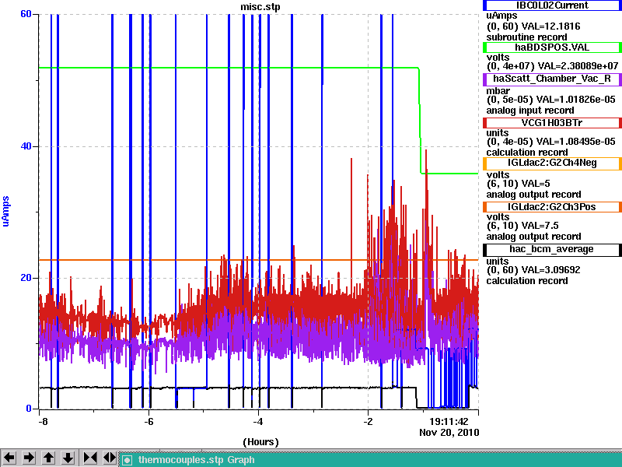Click the VAL=2.38089e+07 readout text
Viewport: 622px width, 467px height.
click(577, 65)
